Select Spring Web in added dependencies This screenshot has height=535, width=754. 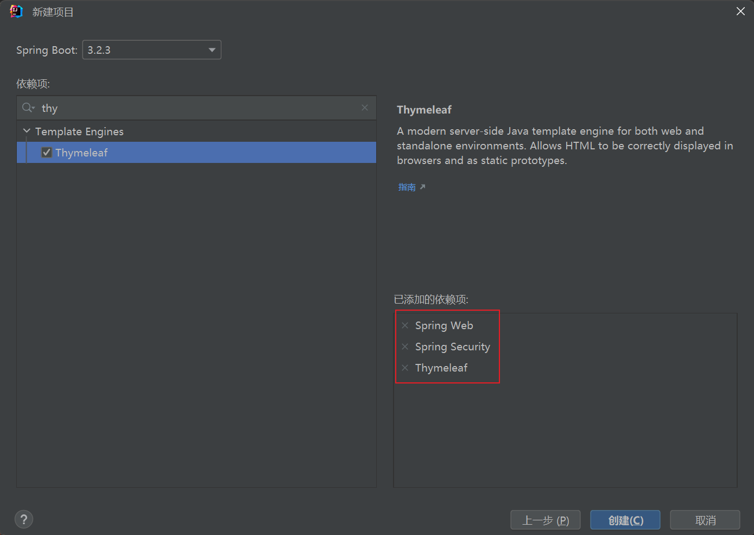[444, 325]
